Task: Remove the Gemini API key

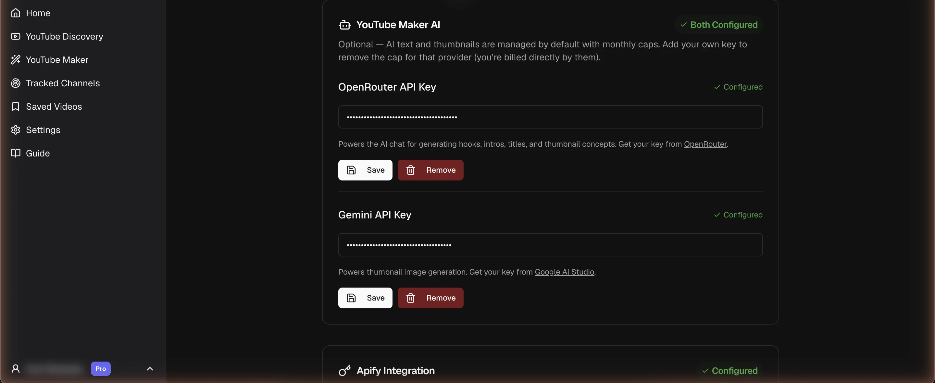Action: 430,298
